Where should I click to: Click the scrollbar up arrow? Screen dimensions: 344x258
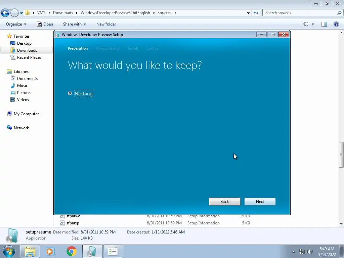[341, 33]
